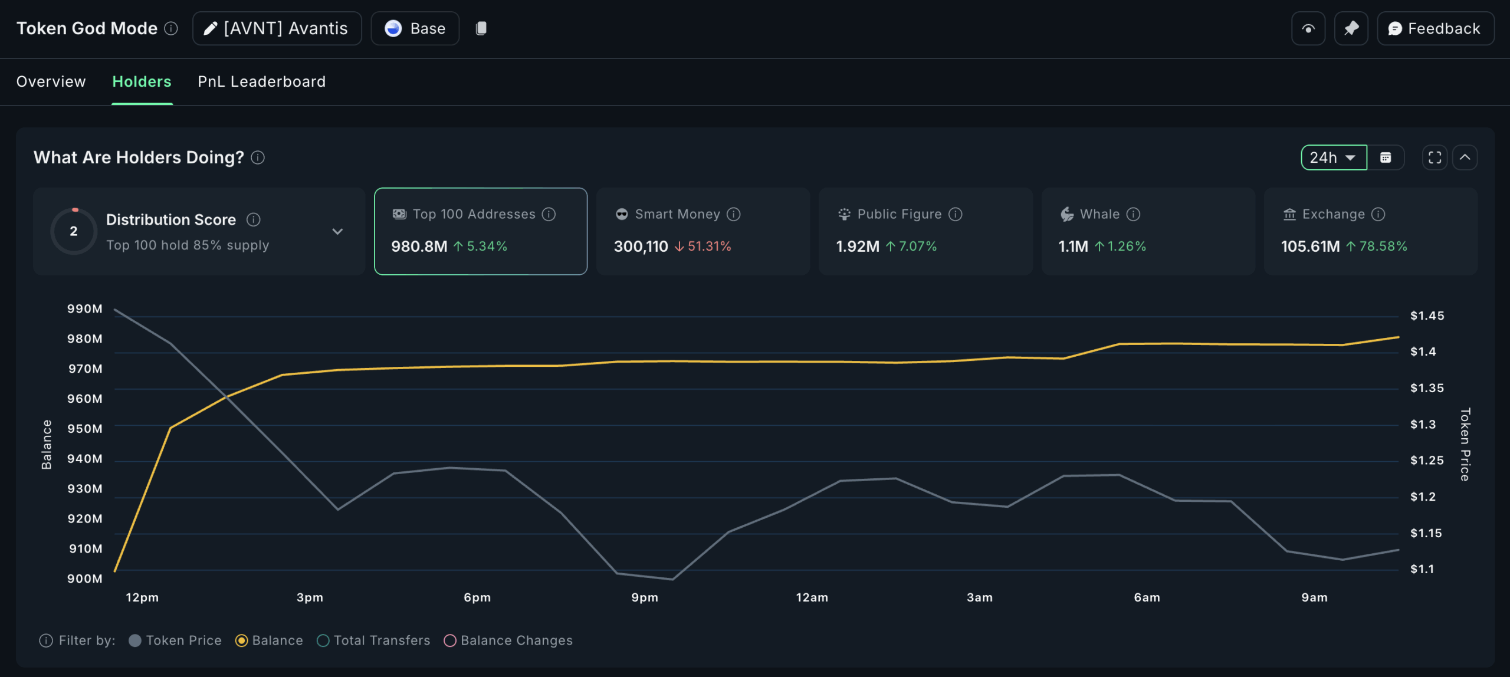Click the pin icon in the top bar
The height and width of the screenshot is (677, 1510).
pos(1351,28)
